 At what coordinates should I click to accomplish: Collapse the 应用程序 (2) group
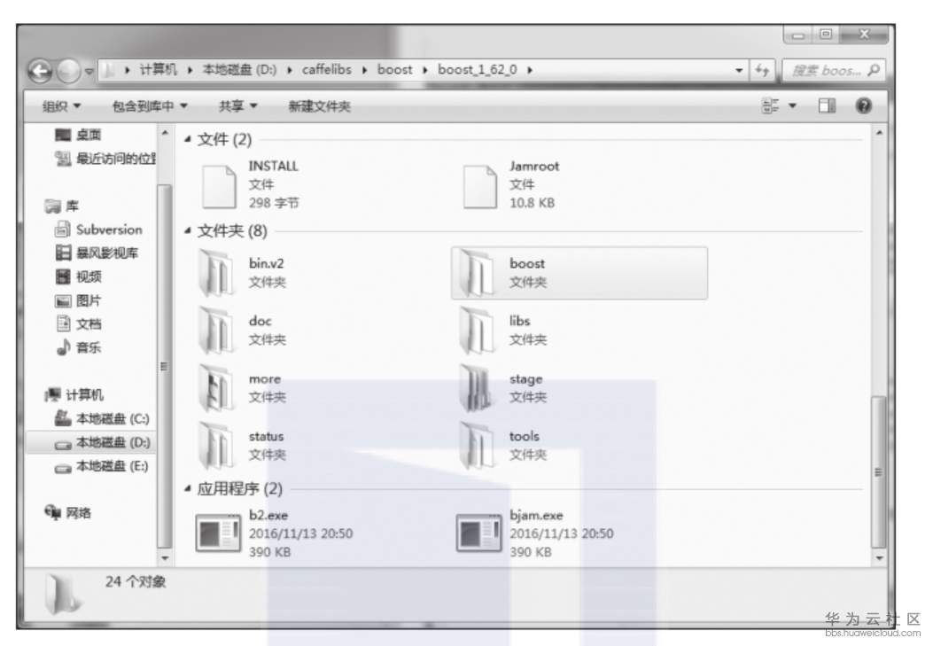[188, 489]
